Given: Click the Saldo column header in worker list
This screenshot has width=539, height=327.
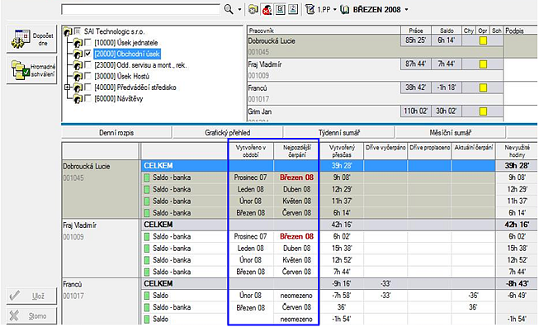Looking at the screenshot, I should point(447,31).
